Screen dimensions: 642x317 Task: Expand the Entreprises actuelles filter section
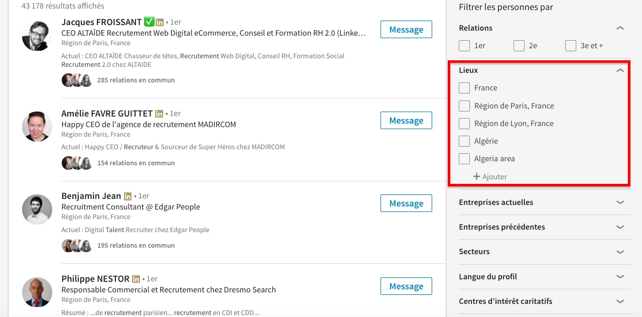pyautogui.click(x=620, y=202)
